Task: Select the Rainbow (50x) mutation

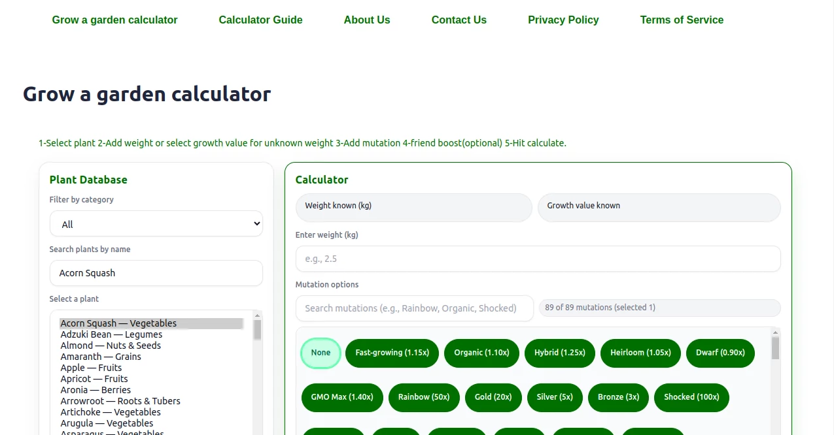Action: pyautogui.click(x=424, y=397)
